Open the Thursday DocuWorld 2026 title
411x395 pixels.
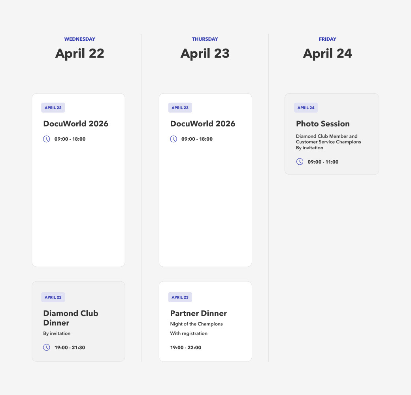[x=202, y=124]
